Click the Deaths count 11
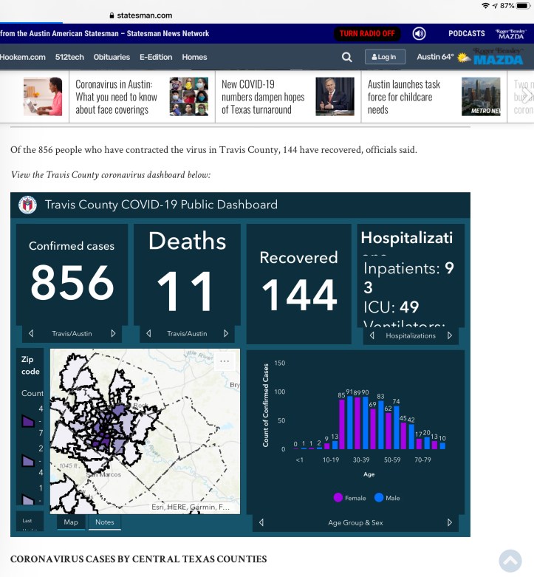The image size is (534, 577). coord(185,290)
